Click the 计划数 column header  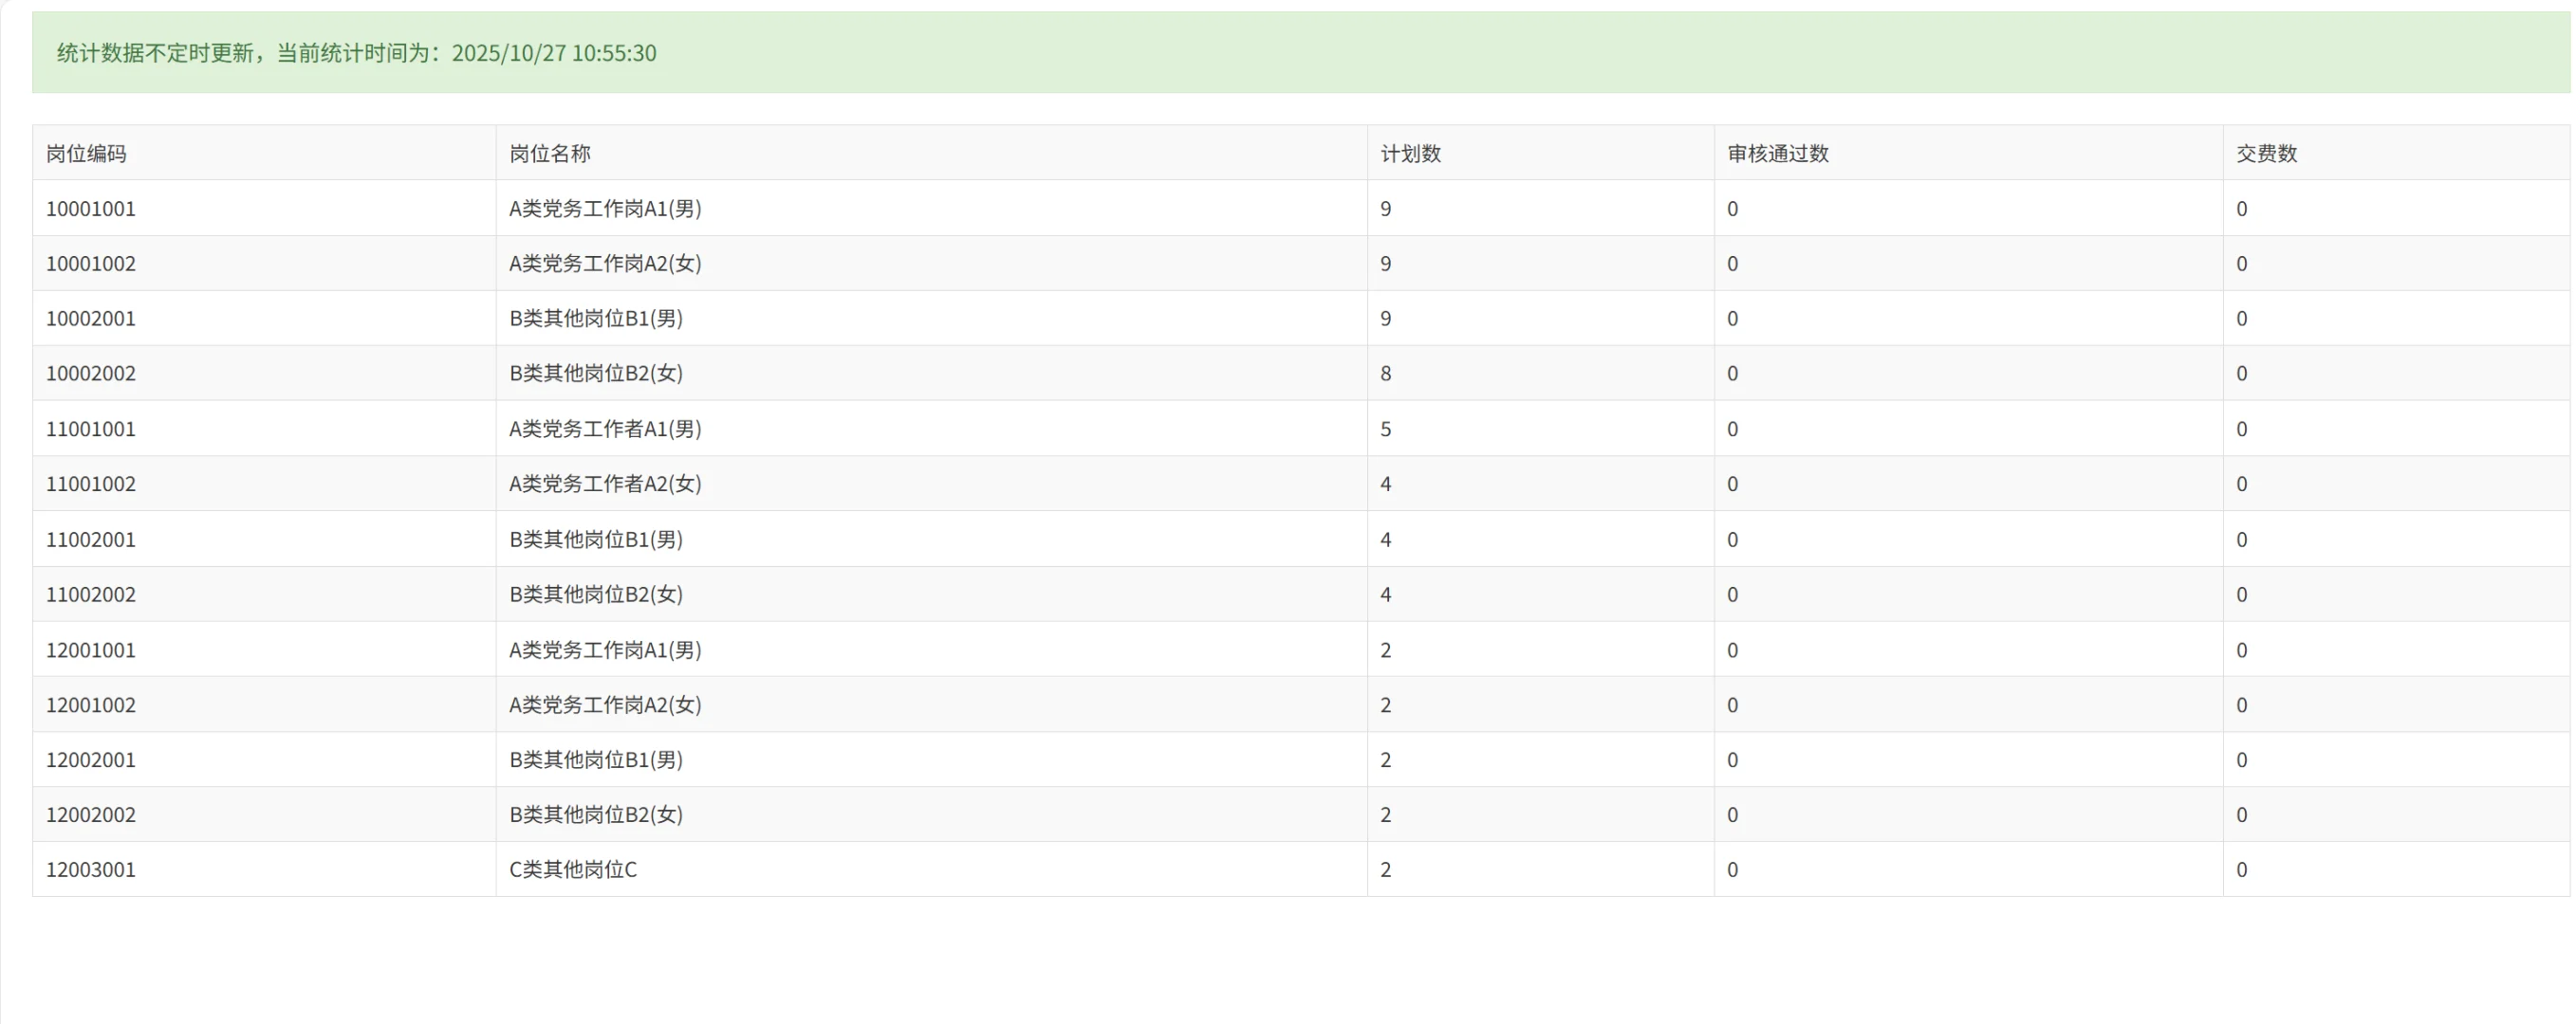(1410, 153)
